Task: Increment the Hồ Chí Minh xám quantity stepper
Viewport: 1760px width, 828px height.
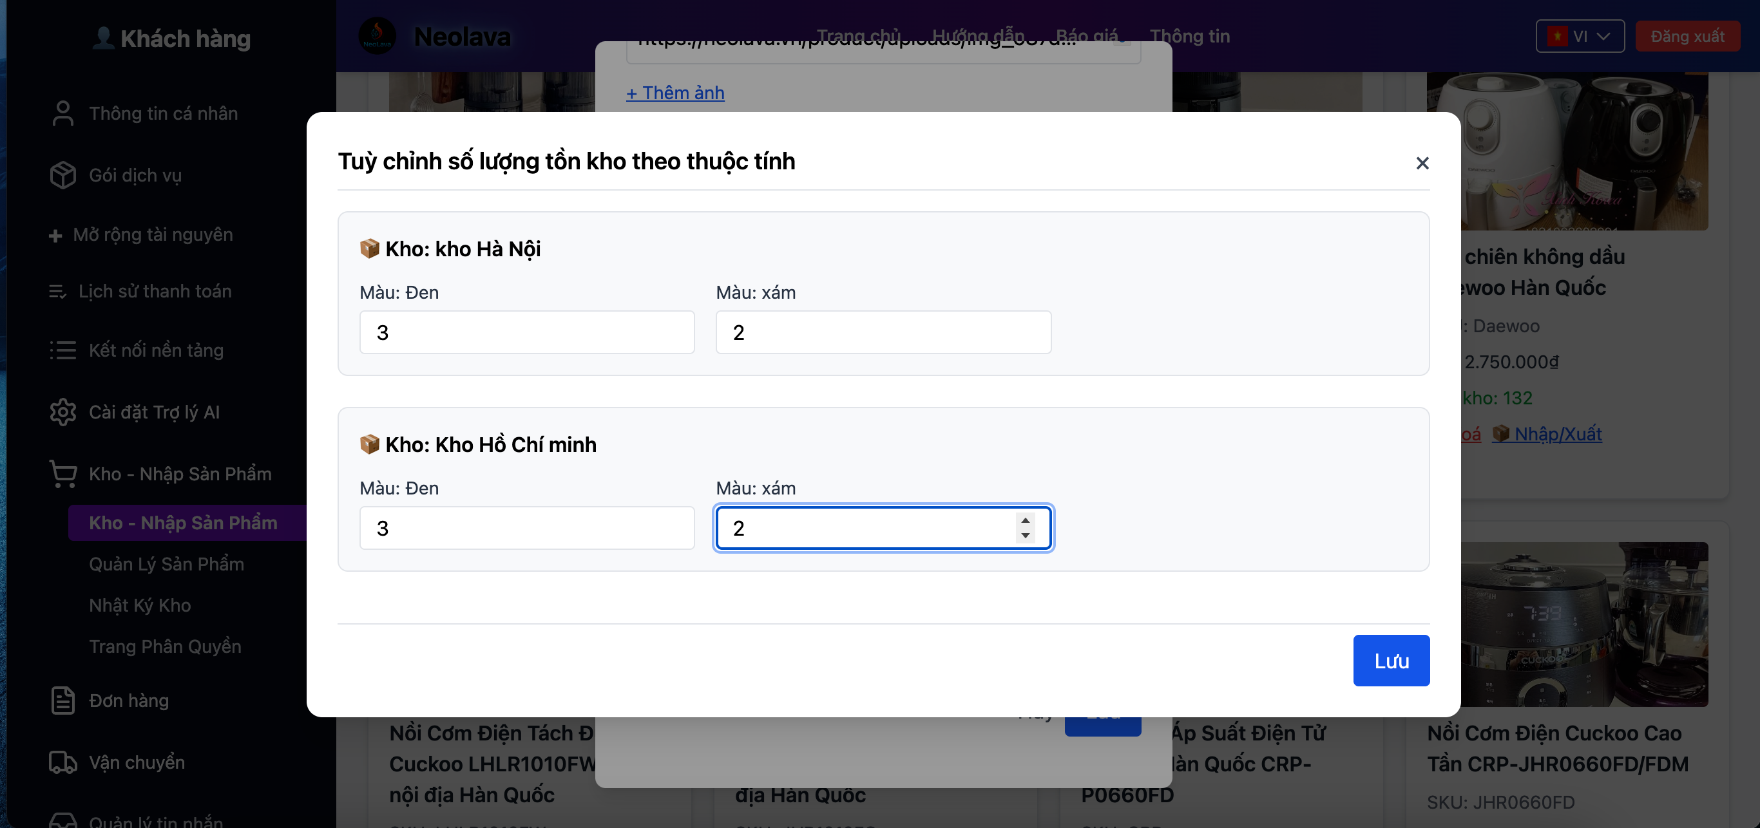Action: coord(1025,520)
